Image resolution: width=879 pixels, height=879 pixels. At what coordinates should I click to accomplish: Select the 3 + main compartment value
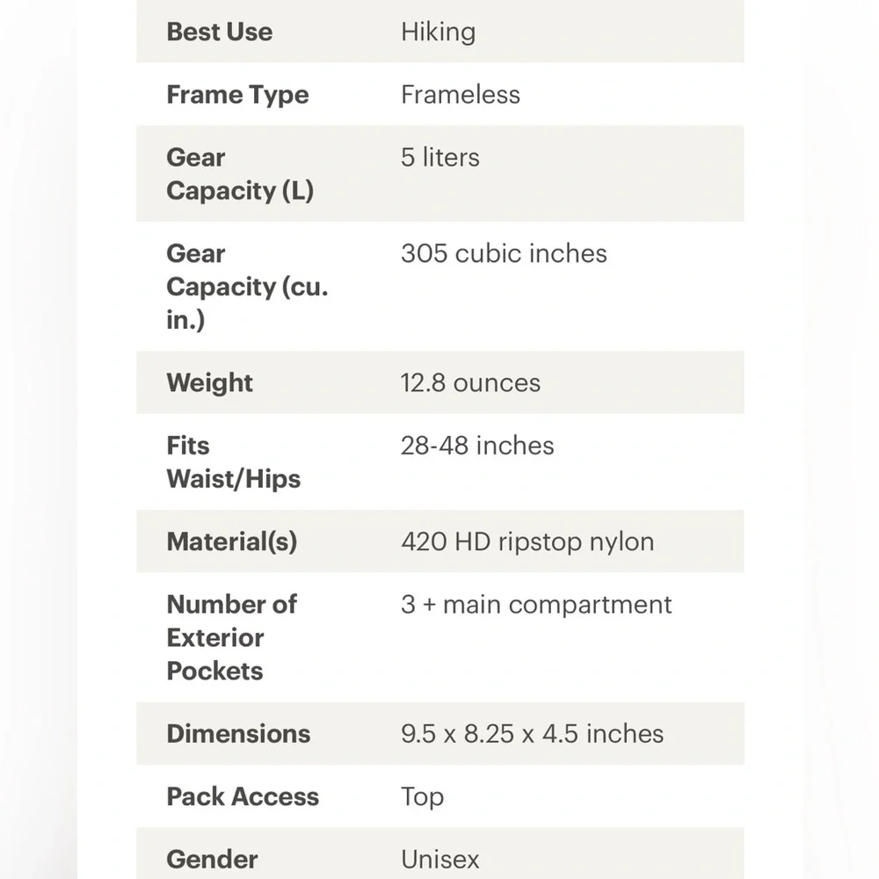(x=536, y=605)
